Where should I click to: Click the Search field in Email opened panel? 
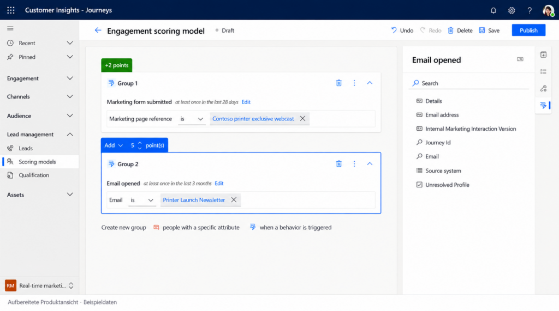tap(469, 83)
